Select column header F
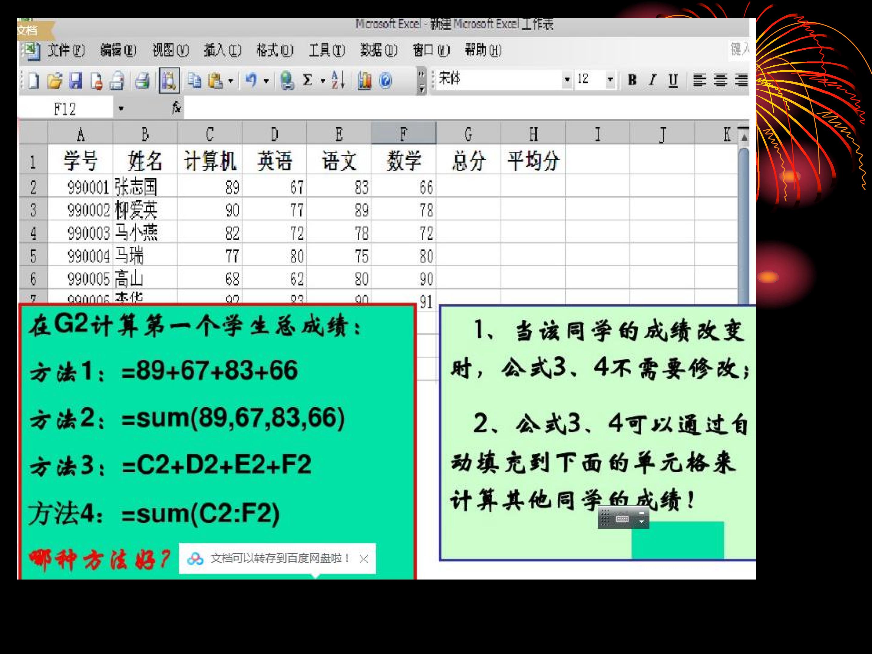872x654 pixels. coord(403,134)
